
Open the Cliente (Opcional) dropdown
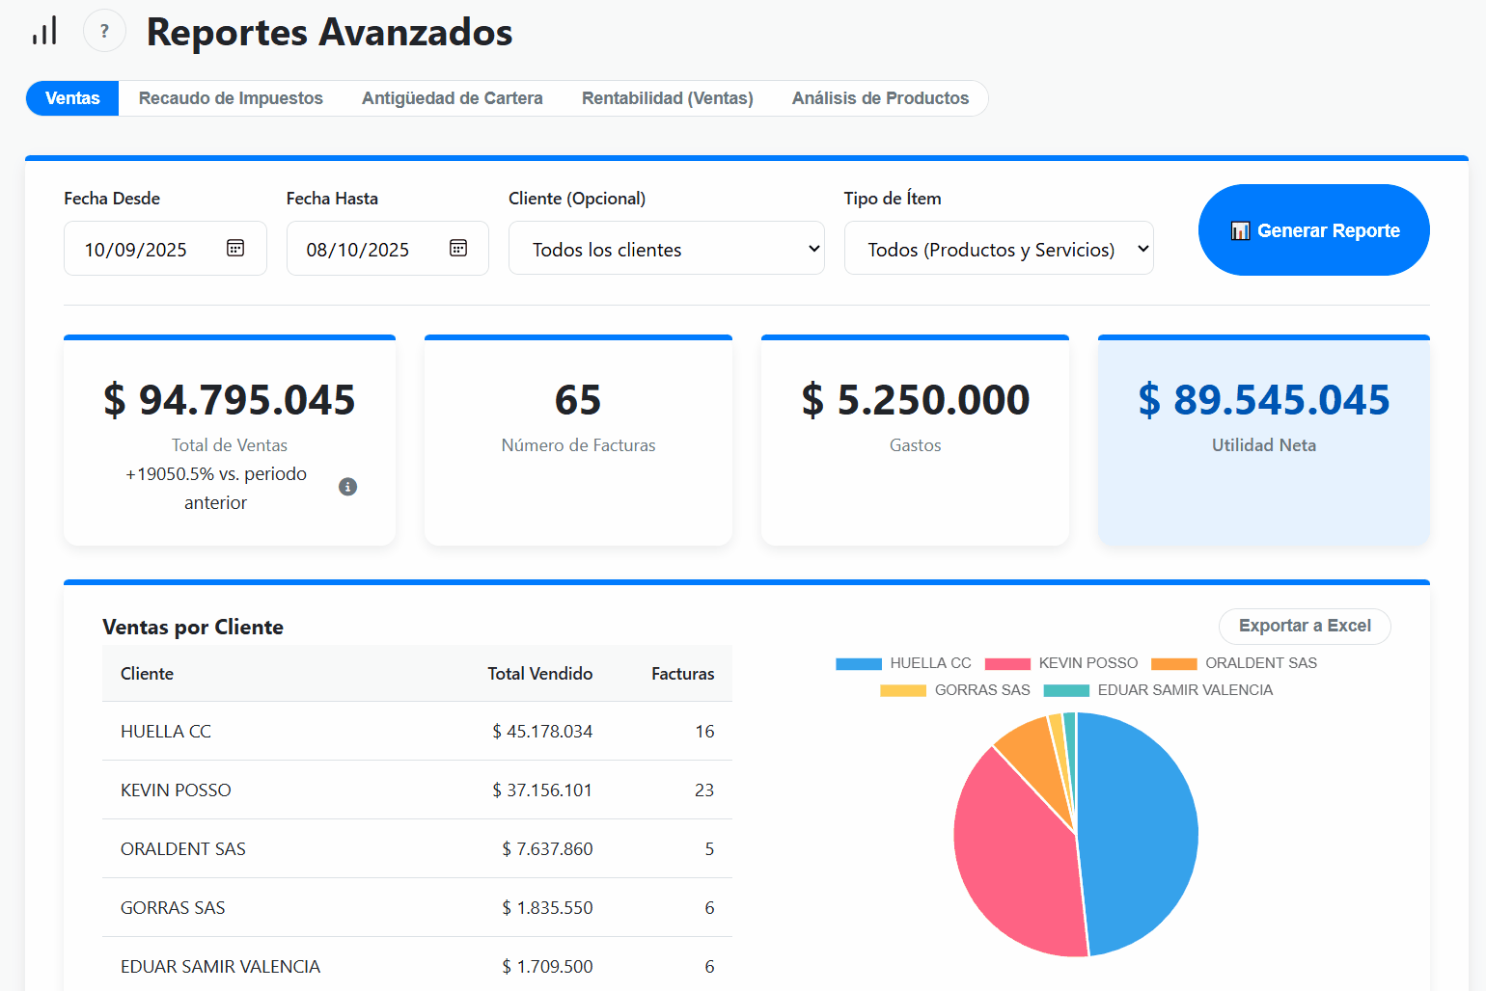(x=666, y=248)
